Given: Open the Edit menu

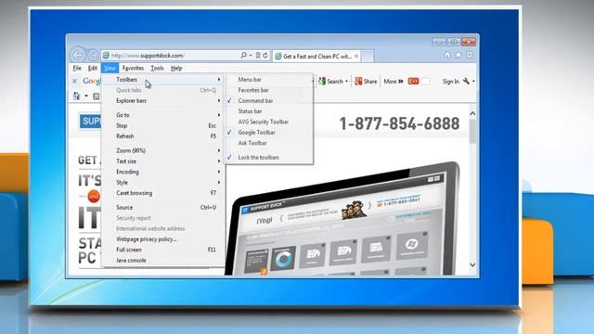Looking at the screenshot, I should [x=93, y=68].
